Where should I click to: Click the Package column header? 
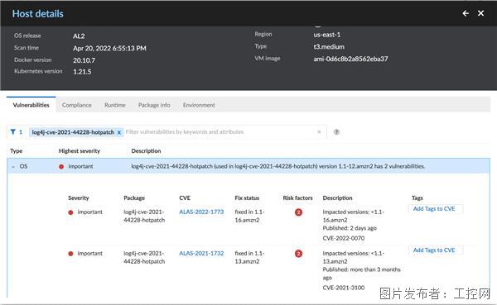134,198
